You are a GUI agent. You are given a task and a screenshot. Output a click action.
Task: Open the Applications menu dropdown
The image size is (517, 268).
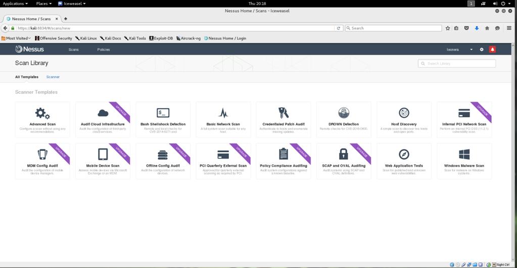[15, 4]
